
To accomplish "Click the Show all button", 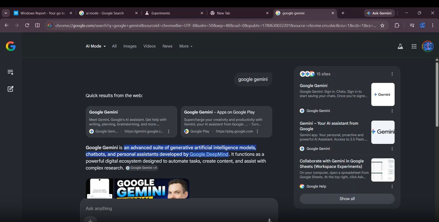I will (347, 199).
